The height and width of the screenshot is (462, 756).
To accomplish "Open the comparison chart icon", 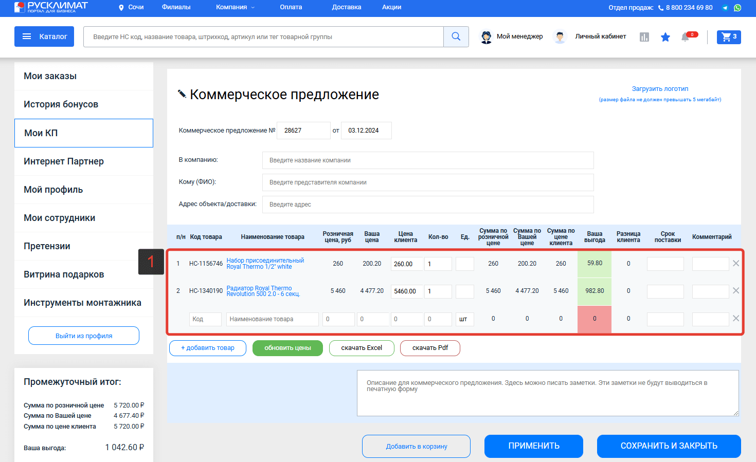I will (x=644, y=37).
